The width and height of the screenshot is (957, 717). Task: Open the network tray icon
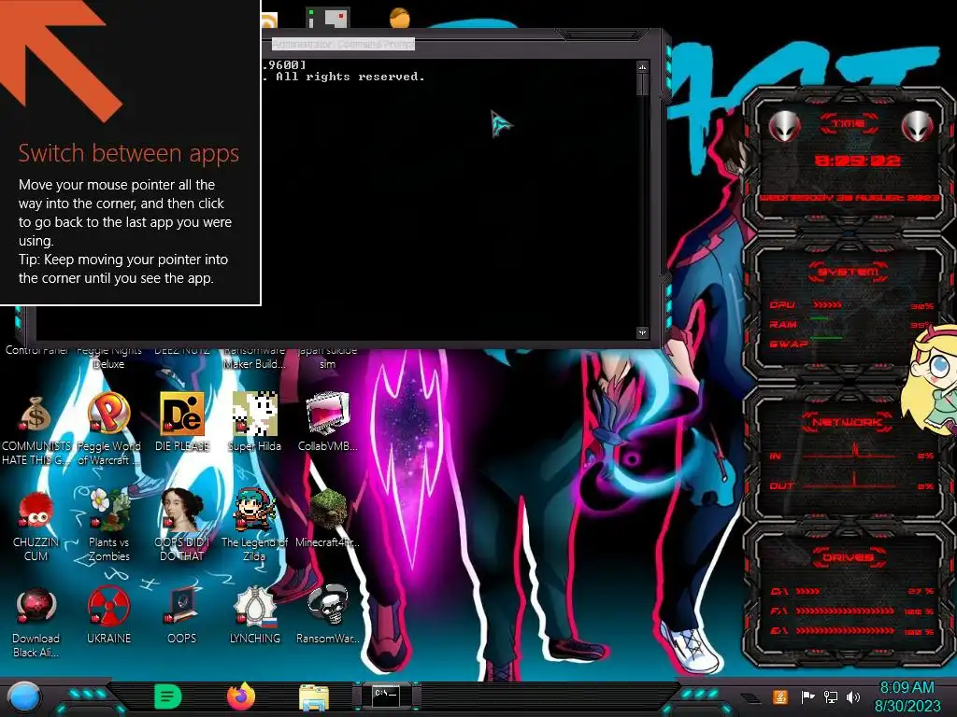831,696
